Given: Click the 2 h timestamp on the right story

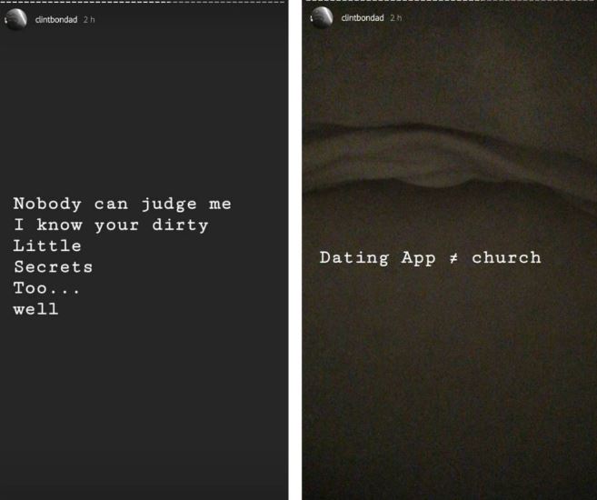Looking at the screenshot, I should click(395, 18).
